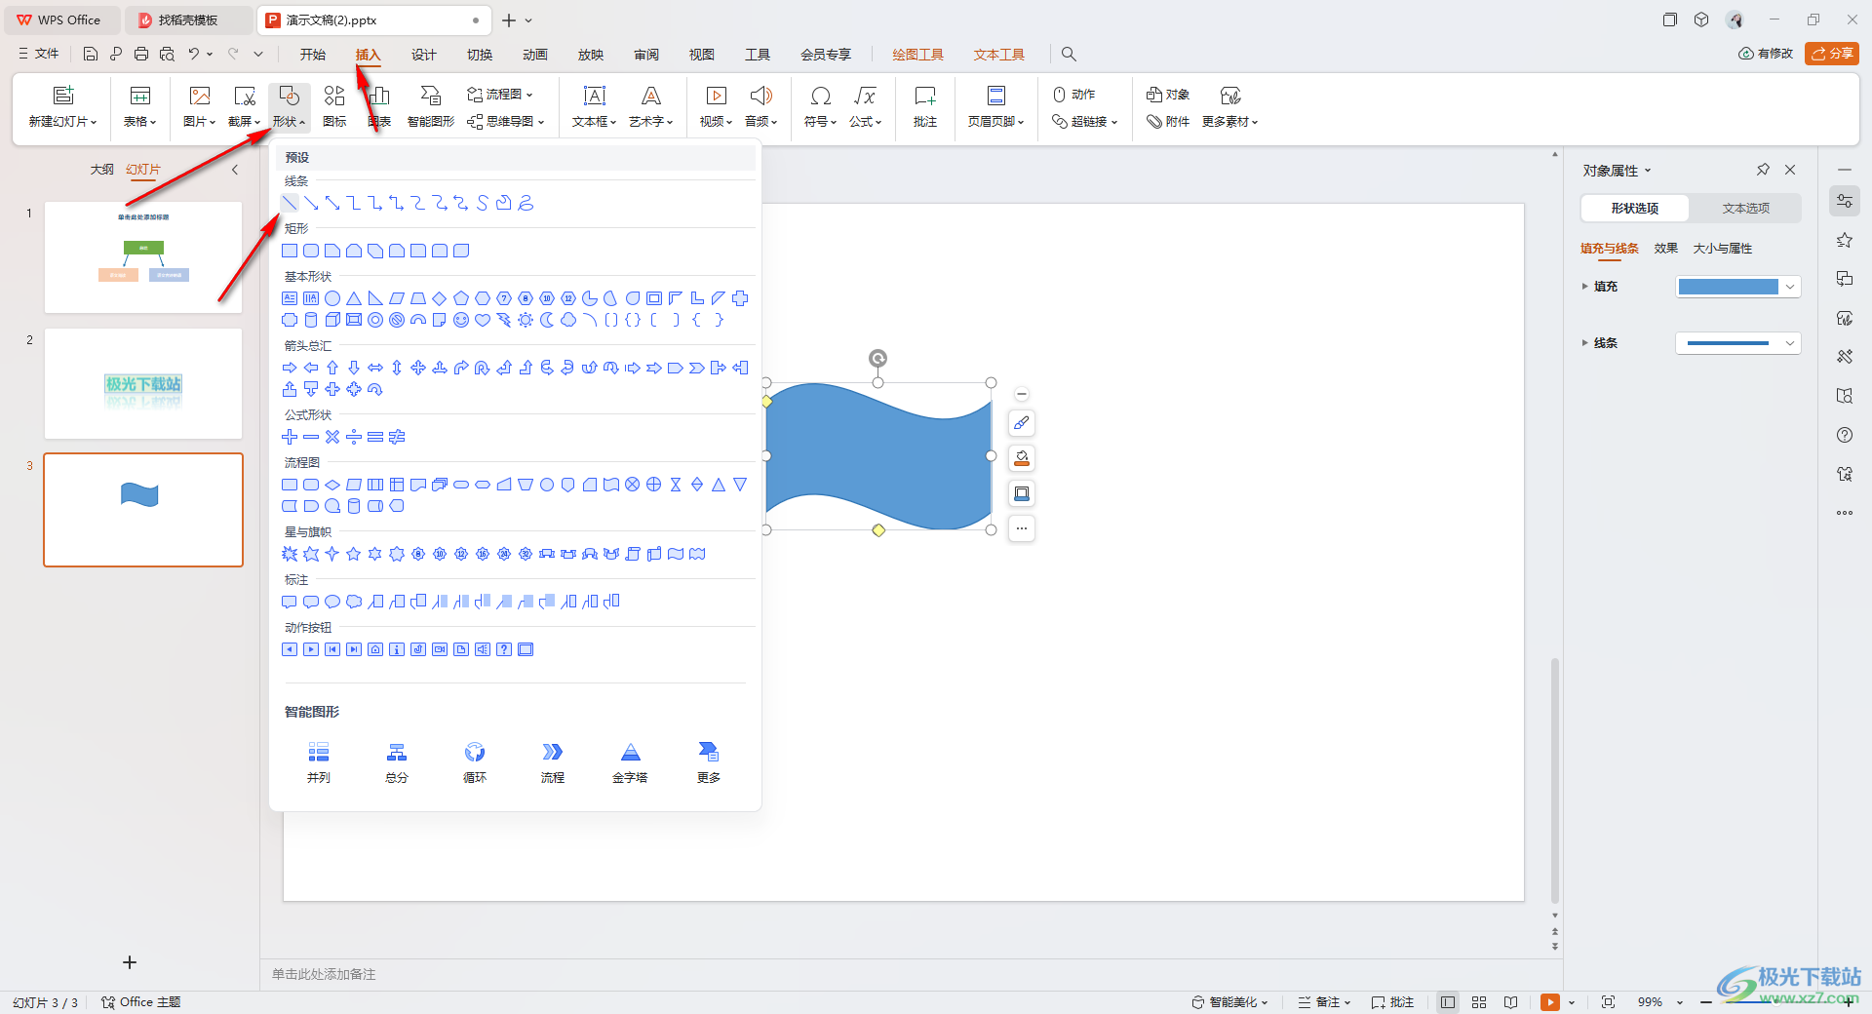This screenshot has height=1014, width=1872.
Task: Click the shape fill bucket floating button
Action: [x=1022, y=458]
